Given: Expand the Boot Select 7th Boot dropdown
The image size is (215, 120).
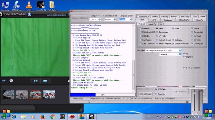Looking at the screenshot, I should coord(180,50).
